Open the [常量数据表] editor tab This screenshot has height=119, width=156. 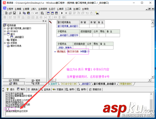point(126,84)
